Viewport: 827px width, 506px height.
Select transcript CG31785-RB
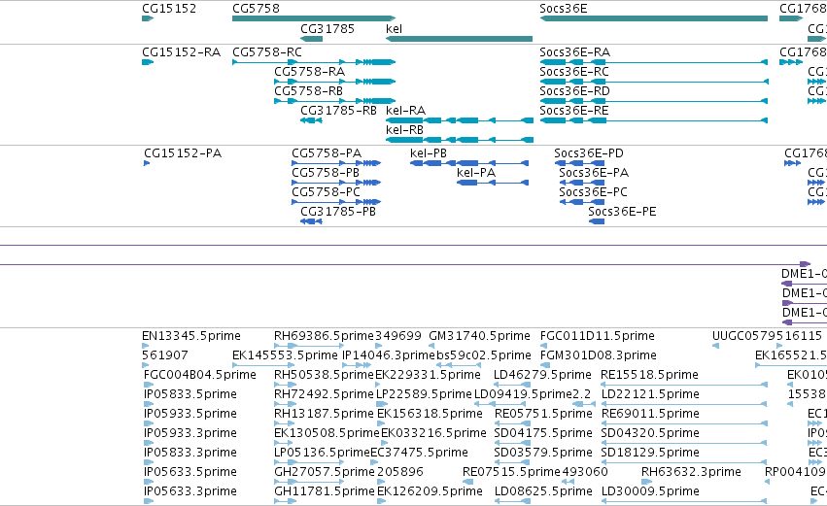(338, 111)
